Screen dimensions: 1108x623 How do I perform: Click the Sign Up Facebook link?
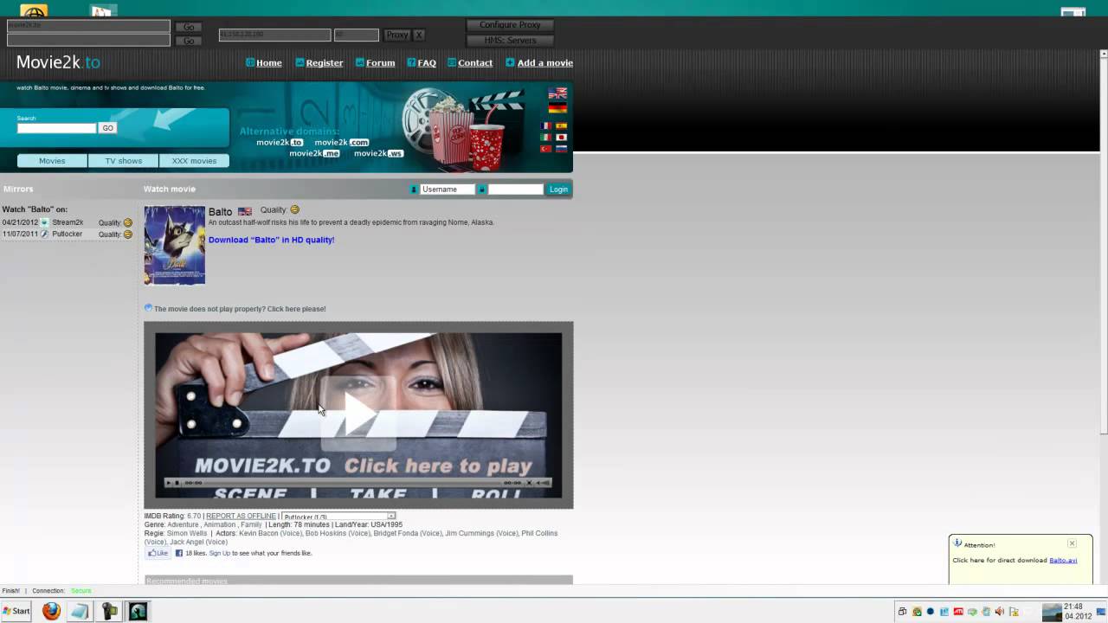(220, 553)
